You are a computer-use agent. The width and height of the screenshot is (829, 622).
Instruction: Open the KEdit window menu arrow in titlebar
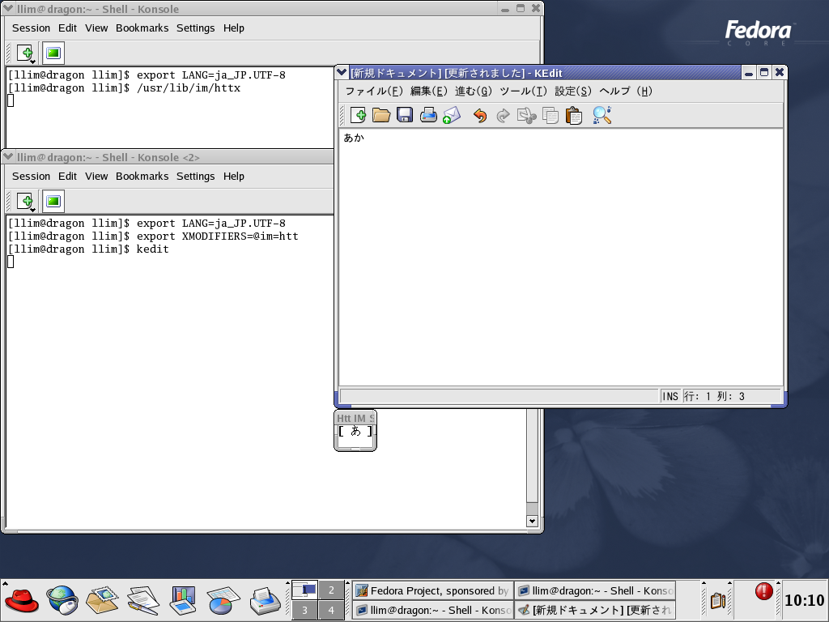click(x=342, y=72)
